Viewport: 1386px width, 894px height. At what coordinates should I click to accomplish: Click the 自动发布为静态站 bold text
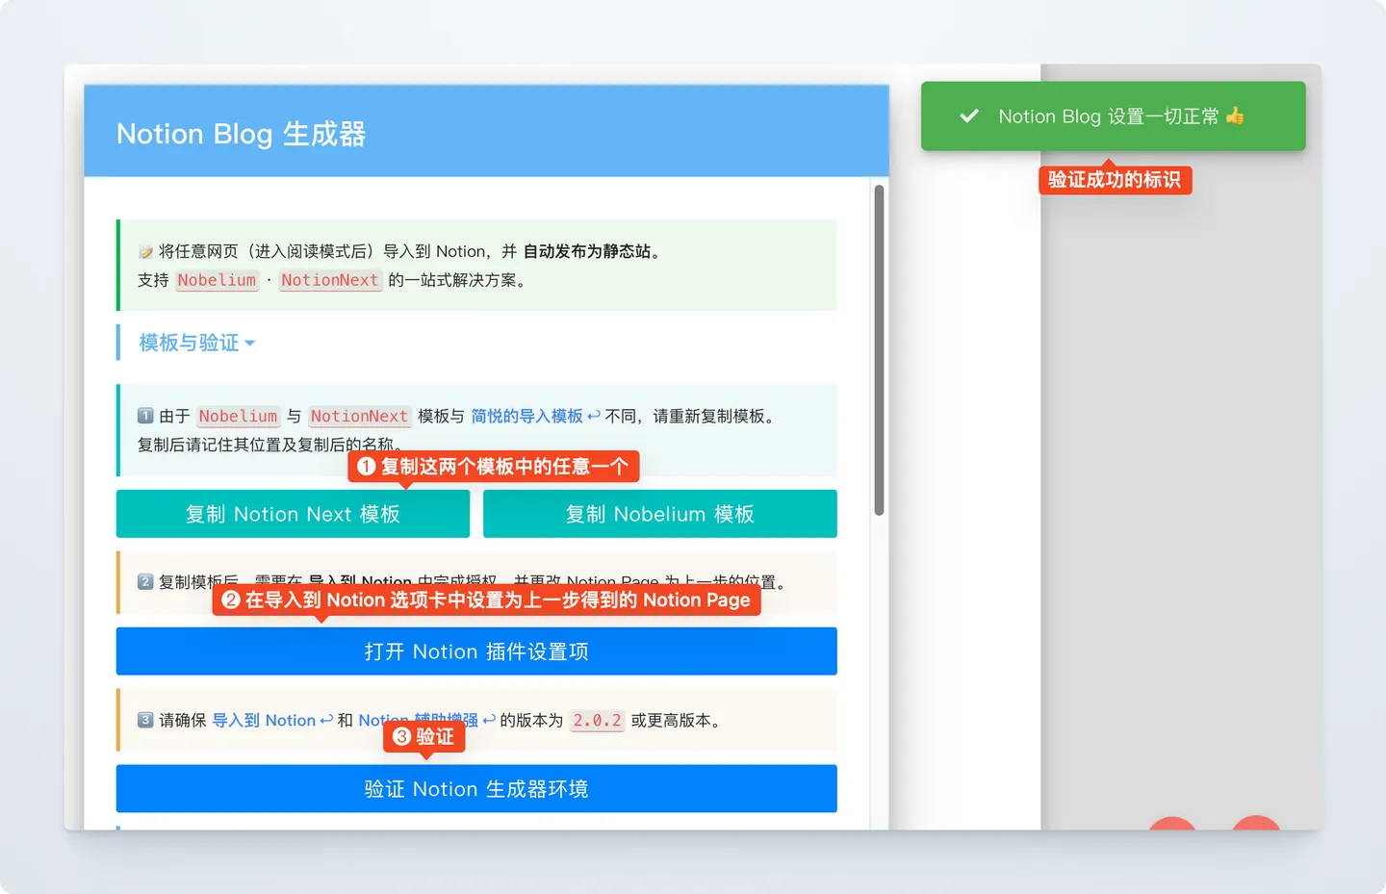tap(587, 251)
